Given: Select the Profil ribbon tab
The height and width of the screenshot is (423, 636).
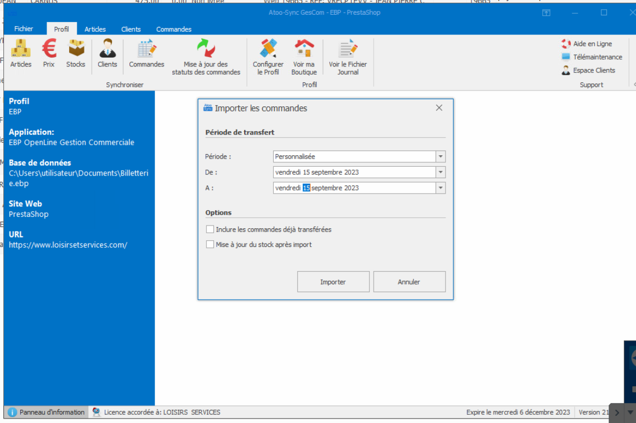Looking at the screenshot, I should tap(61, 29).
